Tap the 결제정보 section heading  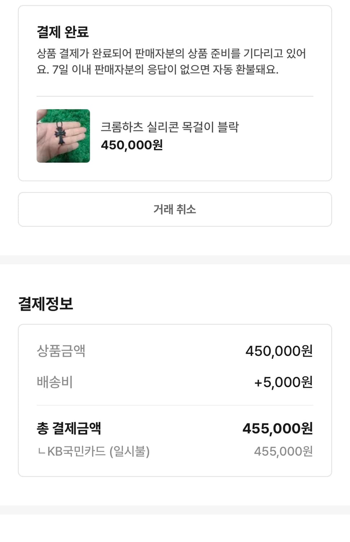click(46, 304)
